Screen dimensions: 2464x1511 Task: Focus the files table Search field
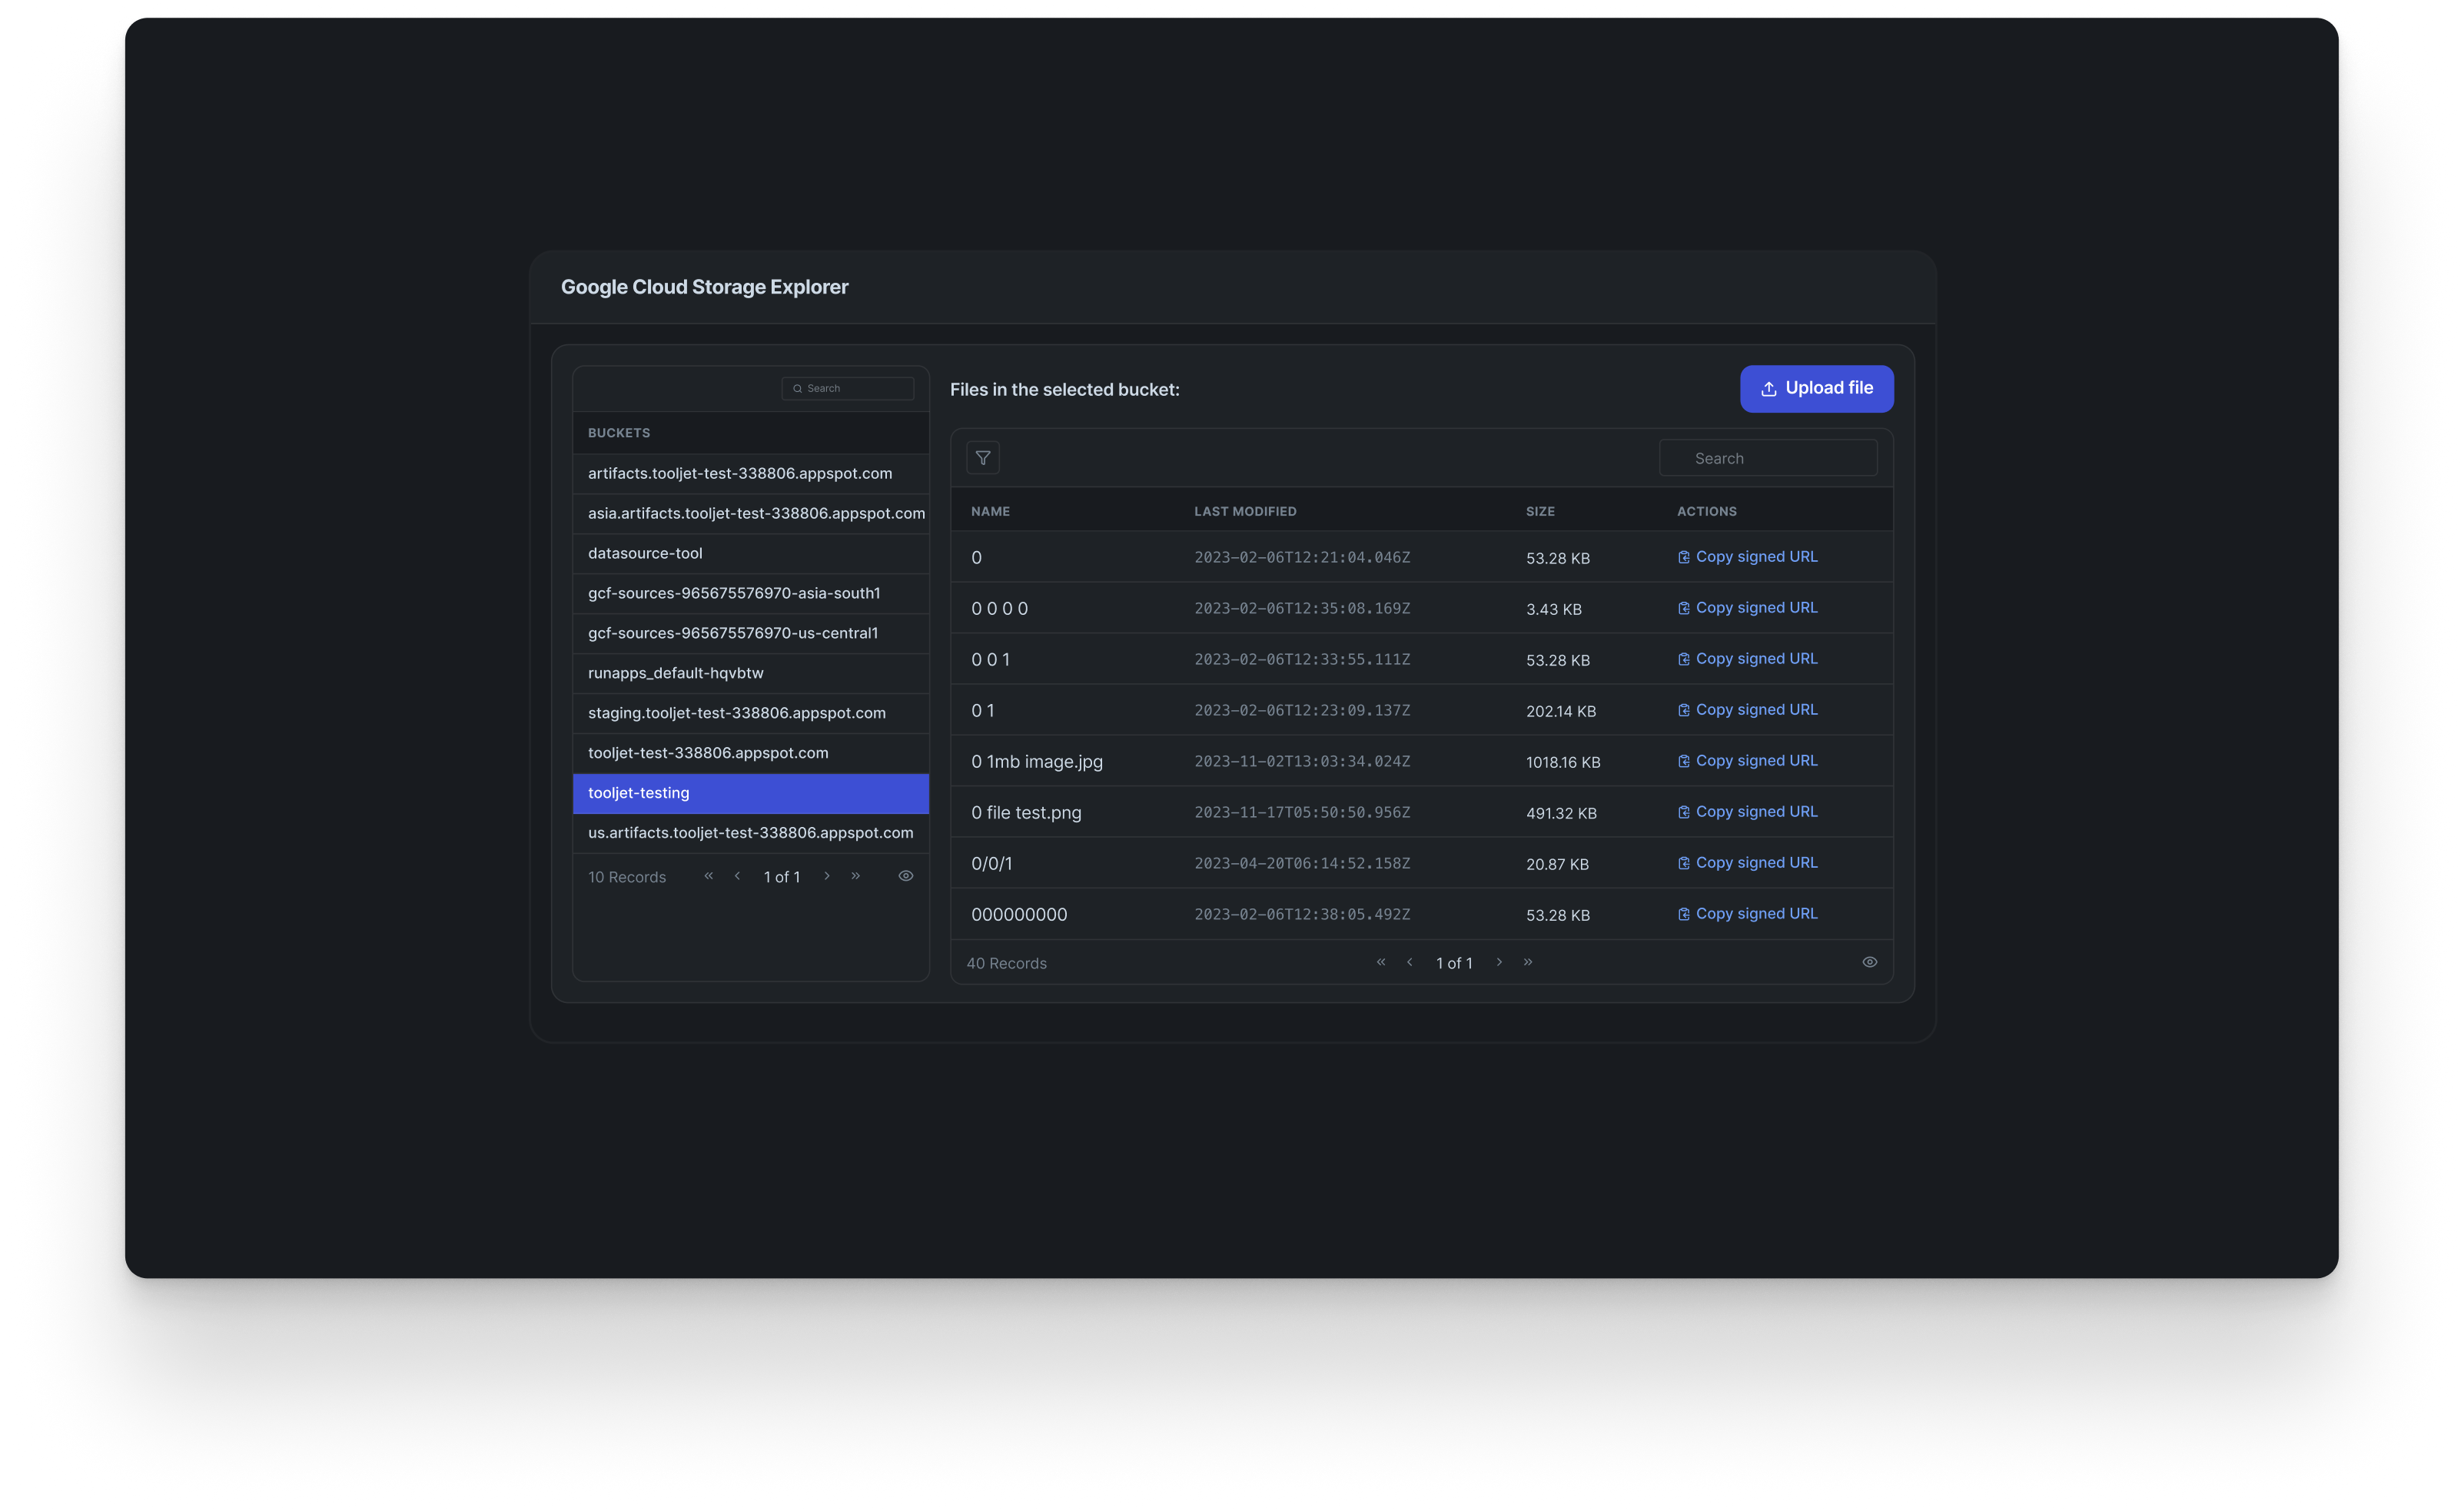tap(1768, 458)
